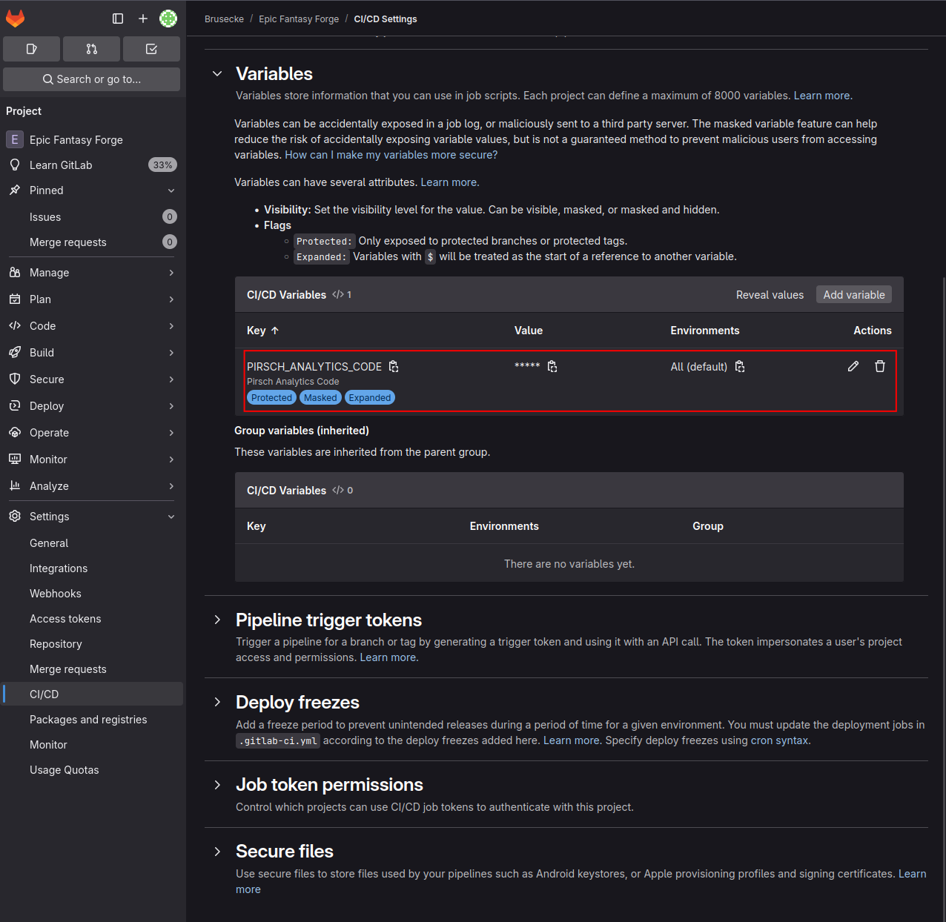Click the Protected badge on variable
946x922 pixels.
271,398
